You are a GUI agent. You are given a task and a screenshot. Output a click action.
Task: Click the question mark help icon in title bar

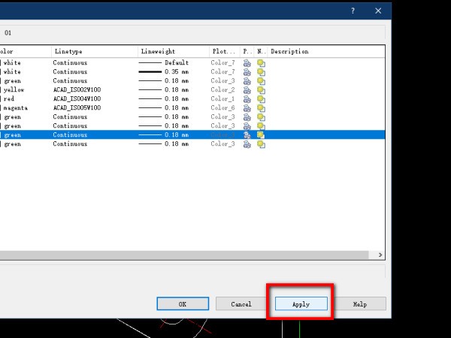(x=353, y=11)
